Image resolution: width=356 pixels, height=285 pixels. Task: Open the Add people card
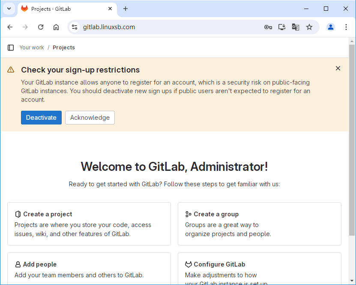(89, 269)
